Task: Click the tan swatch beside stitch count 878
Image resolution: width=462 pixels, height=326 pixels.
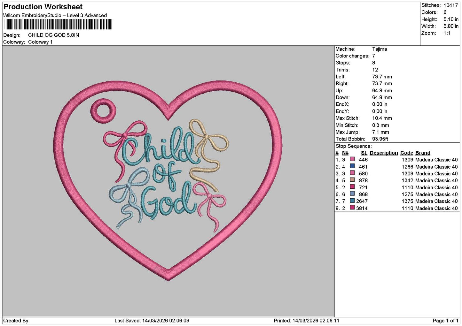Action: point(352,180)
